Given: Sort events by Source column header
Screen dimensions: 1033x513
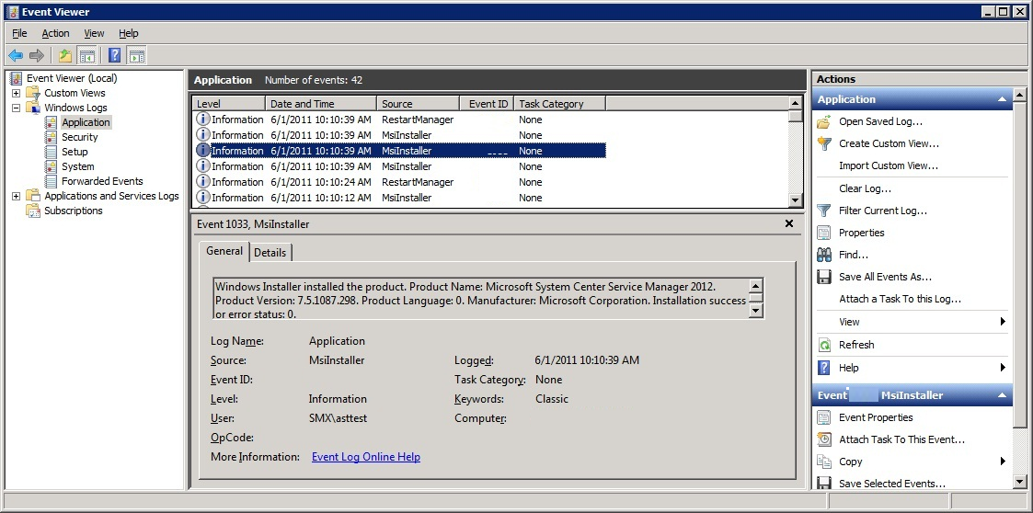Looking at the screenshot, I should [418, 103].
